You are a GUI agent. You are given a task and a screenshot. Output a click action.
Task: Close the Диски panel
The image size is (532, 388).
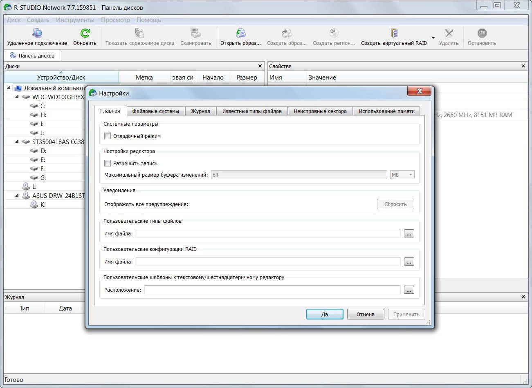(x=260, y=66)
